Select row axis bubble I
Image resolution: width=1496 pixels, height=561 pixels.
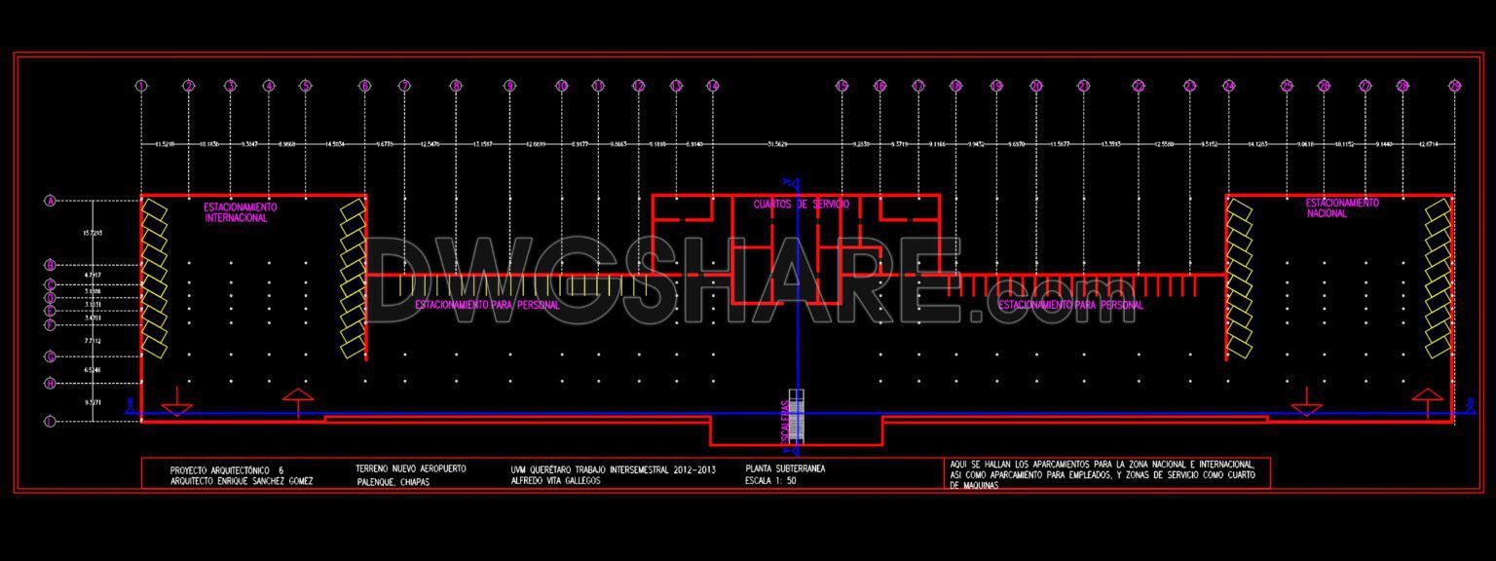(x=50, y=422)
